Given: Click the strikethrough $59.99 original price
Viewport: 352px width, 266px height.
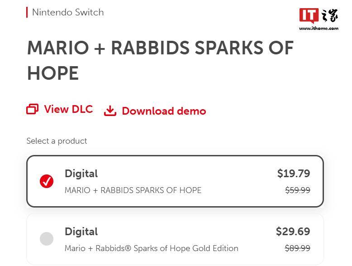Looking at the screenshot, I should click(x=298, y=190).
